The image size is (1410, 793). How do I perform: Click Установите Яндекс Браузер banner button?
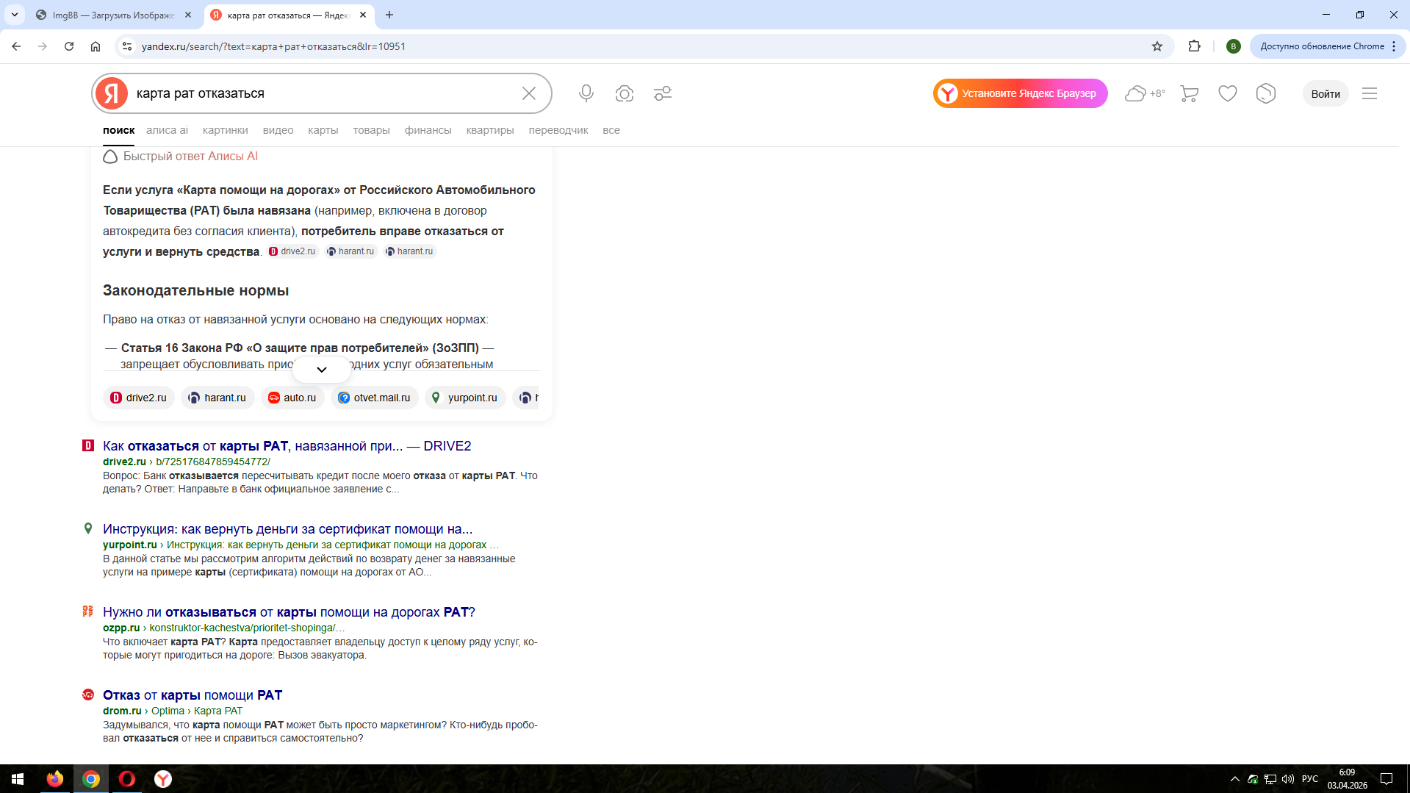tap(1021, 93)
